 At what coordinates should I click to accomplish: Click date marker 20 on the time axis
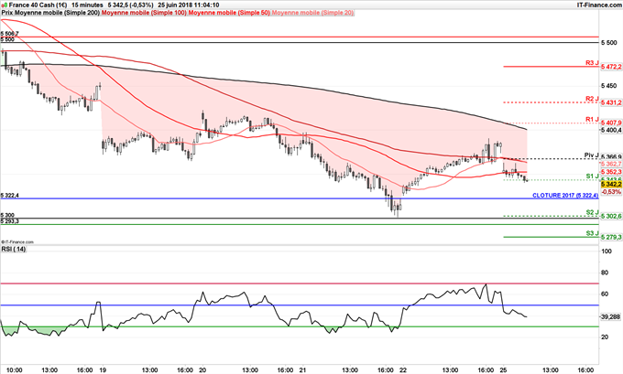pyautogui.click(x=202, y=370)
